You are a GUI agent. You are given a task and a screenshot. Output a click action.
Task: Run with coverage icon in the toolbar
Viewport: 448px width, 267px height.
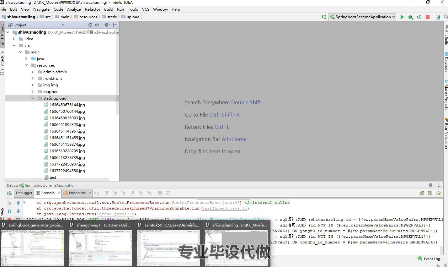coord(419,17)
